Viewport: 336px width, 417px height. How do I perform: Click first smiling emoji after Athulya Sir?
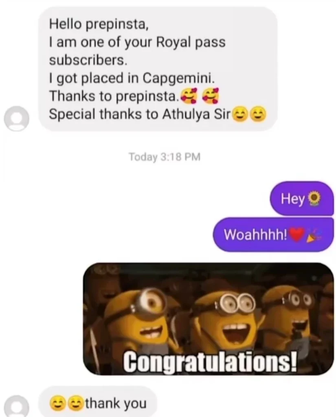[240, 114]
